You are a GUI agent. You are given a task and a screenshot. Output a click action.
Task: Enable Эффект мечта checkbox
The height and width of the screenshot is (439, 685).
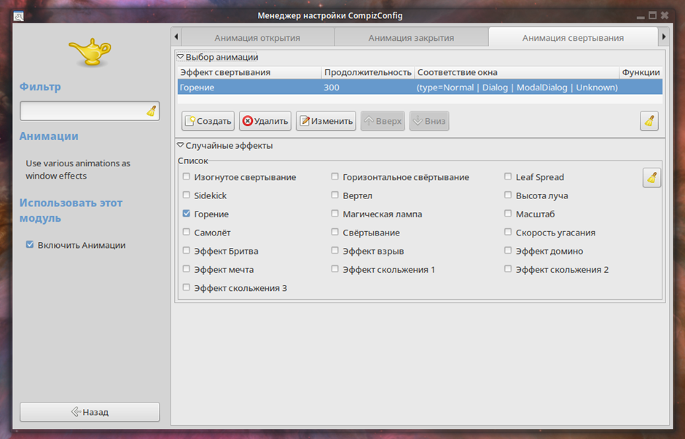187,269
